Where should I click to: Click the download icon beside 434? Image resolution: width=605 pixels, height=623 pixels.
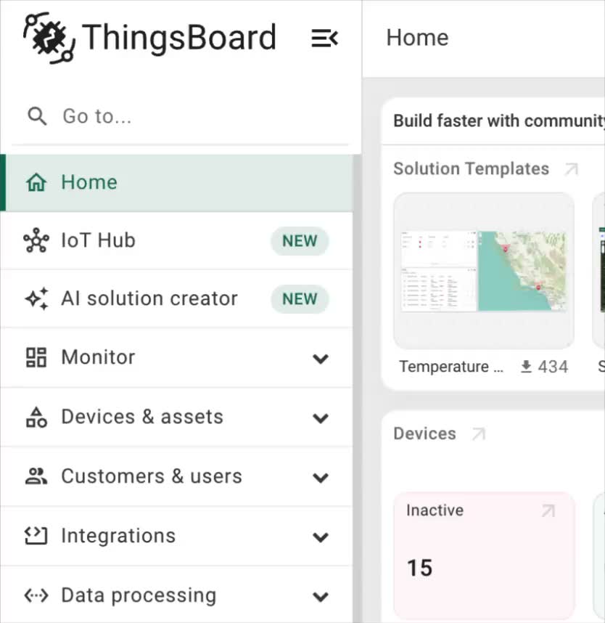tap(526, 367)
